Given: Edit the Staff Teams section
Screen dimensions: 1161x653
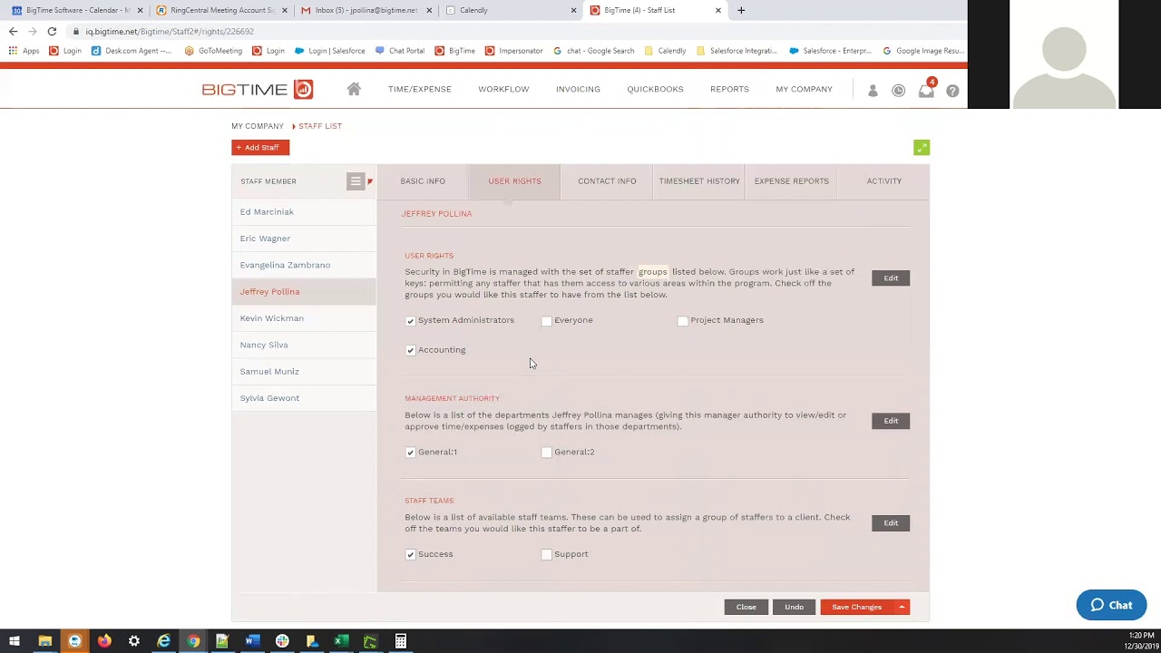Looking at the screenshot, I should pos(891,523).
